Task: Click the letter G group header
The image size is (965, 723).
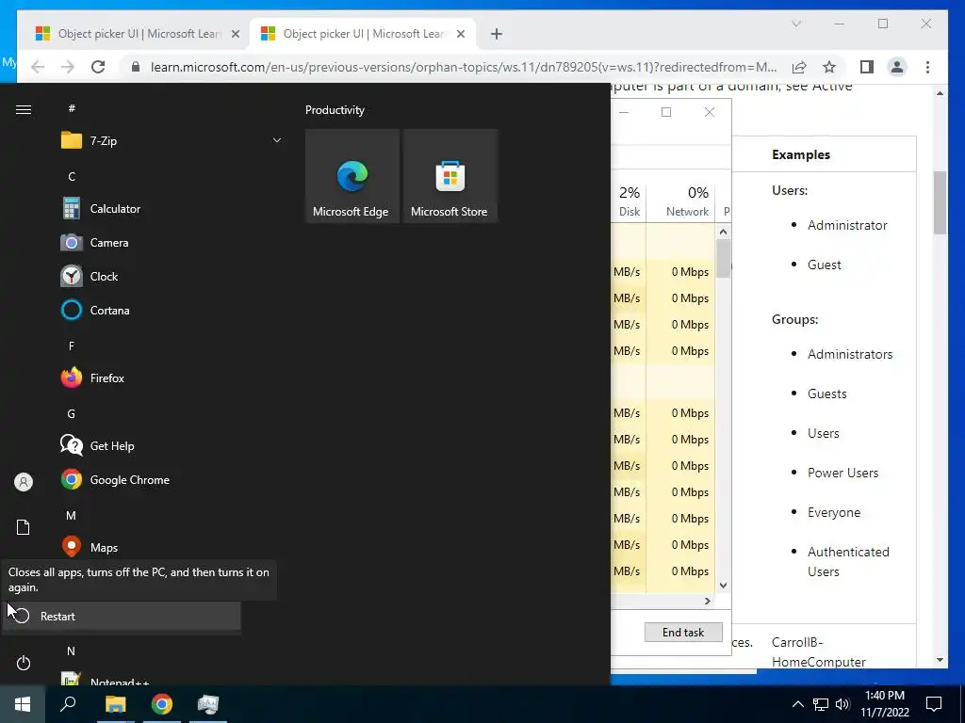Action: tap(72, 414)
